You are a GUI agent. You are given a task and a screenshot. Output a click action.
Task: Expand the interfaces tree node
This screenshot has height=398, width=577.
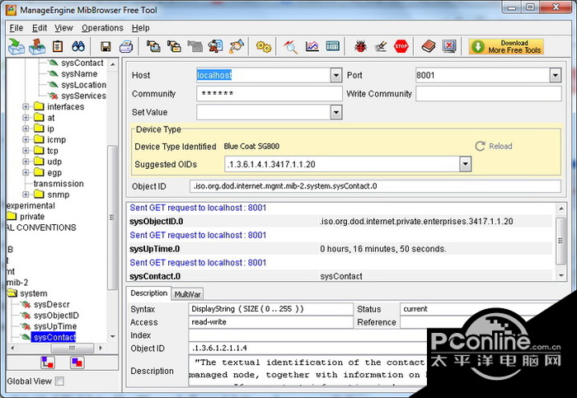pos(26,107)
